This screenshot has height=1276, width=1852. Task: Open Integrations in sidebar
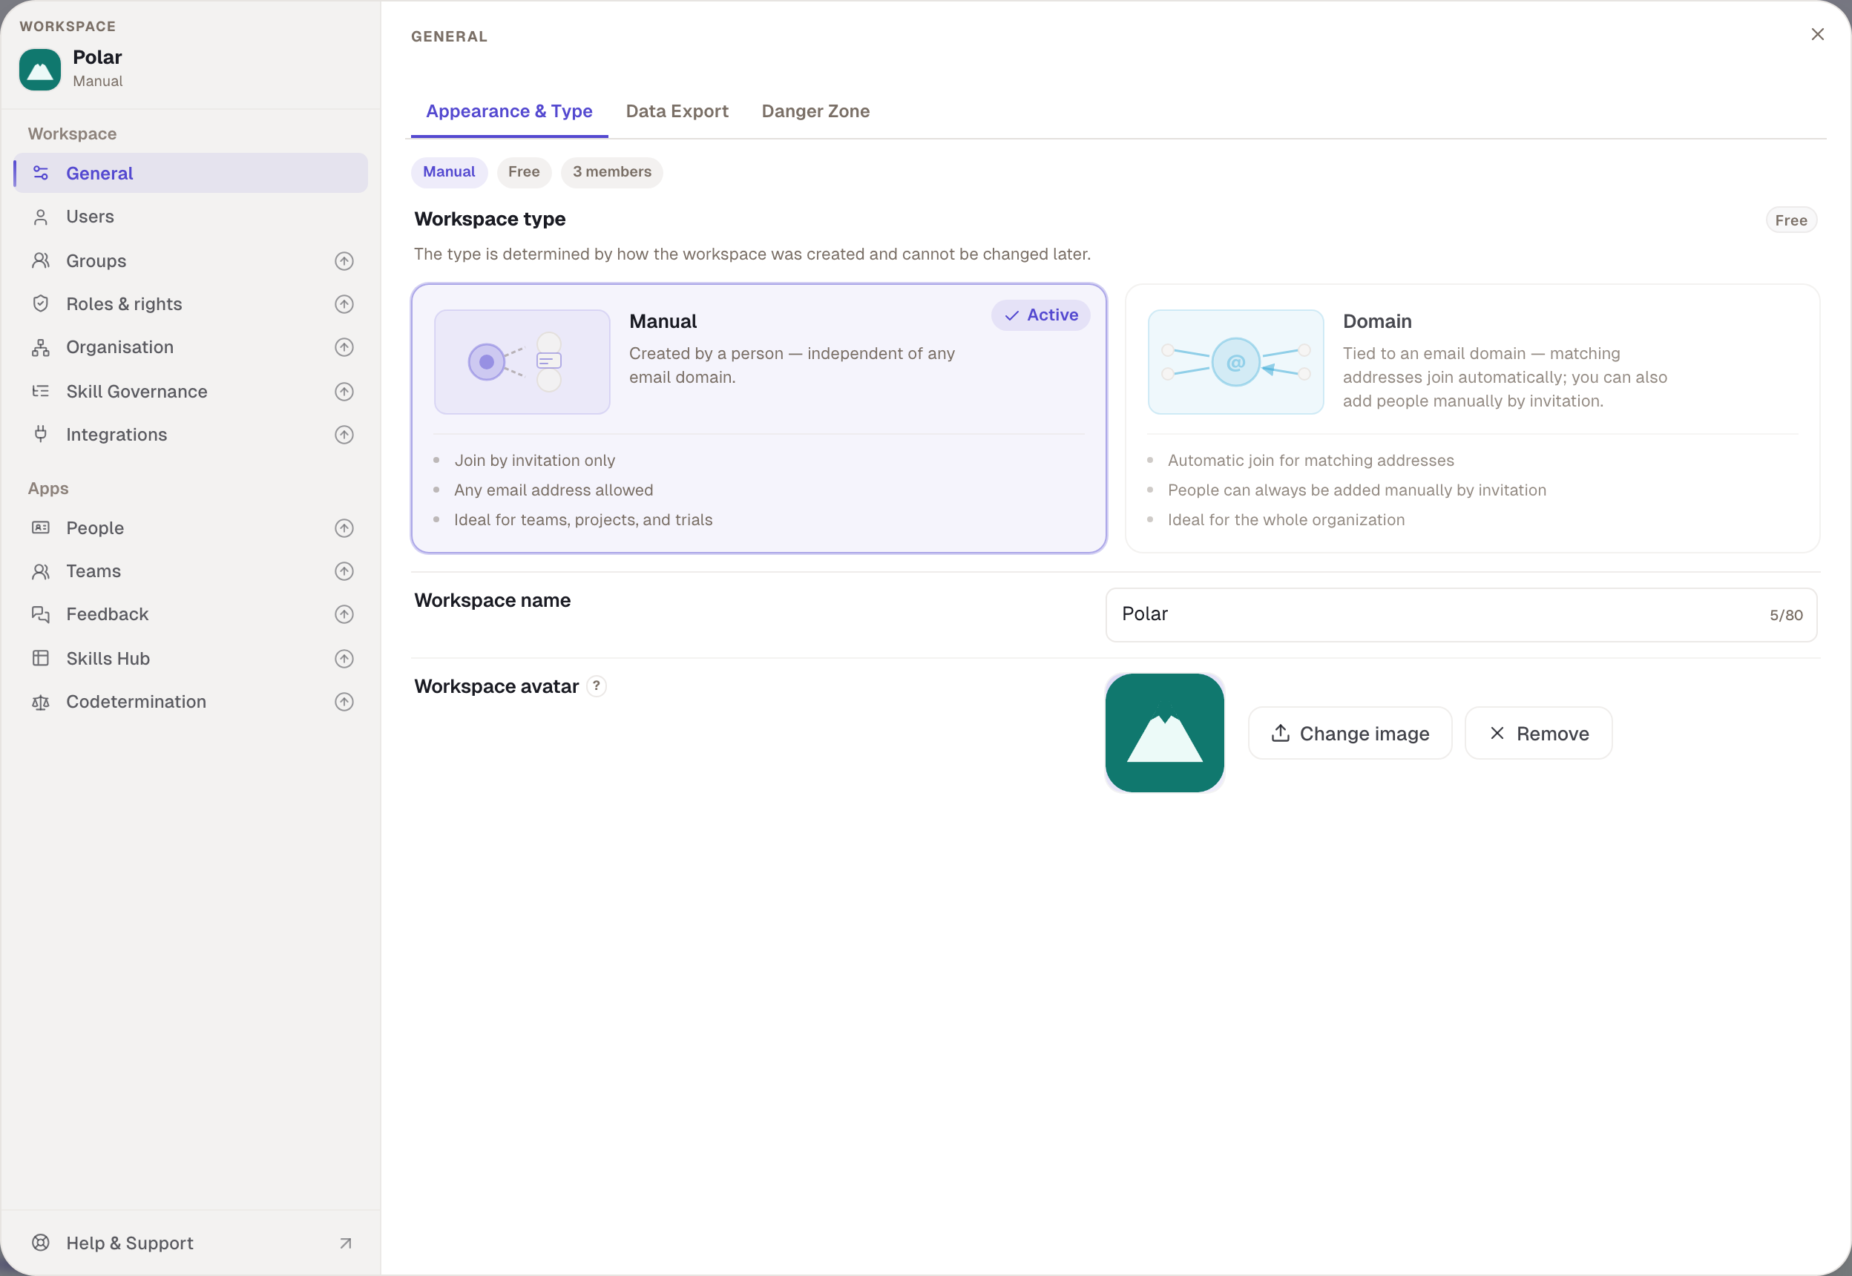tap(190, 435)
